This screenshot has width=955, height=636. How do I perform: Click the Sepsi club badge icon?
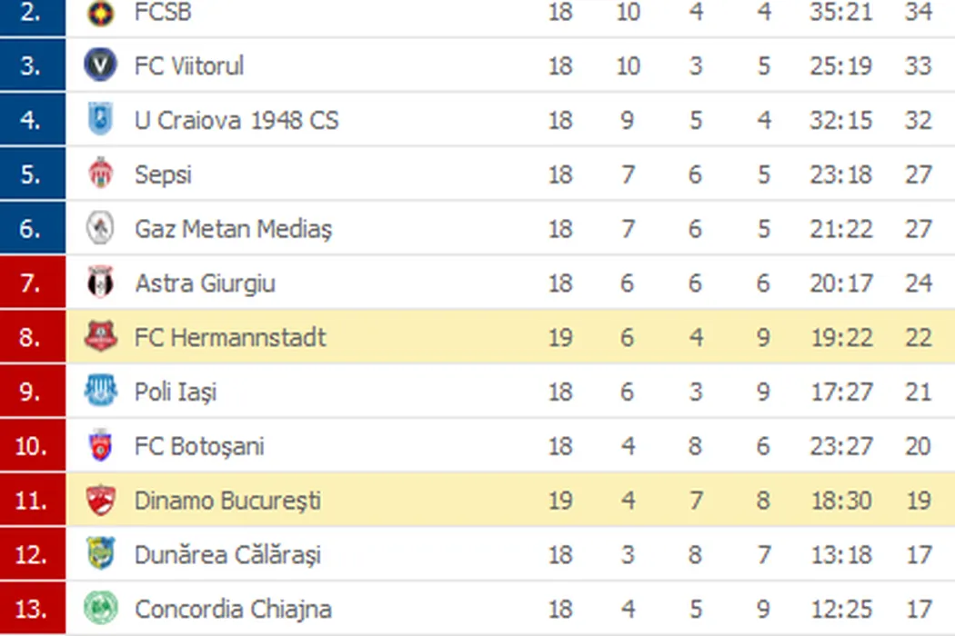pyautogui.click(x=100, y=174)
